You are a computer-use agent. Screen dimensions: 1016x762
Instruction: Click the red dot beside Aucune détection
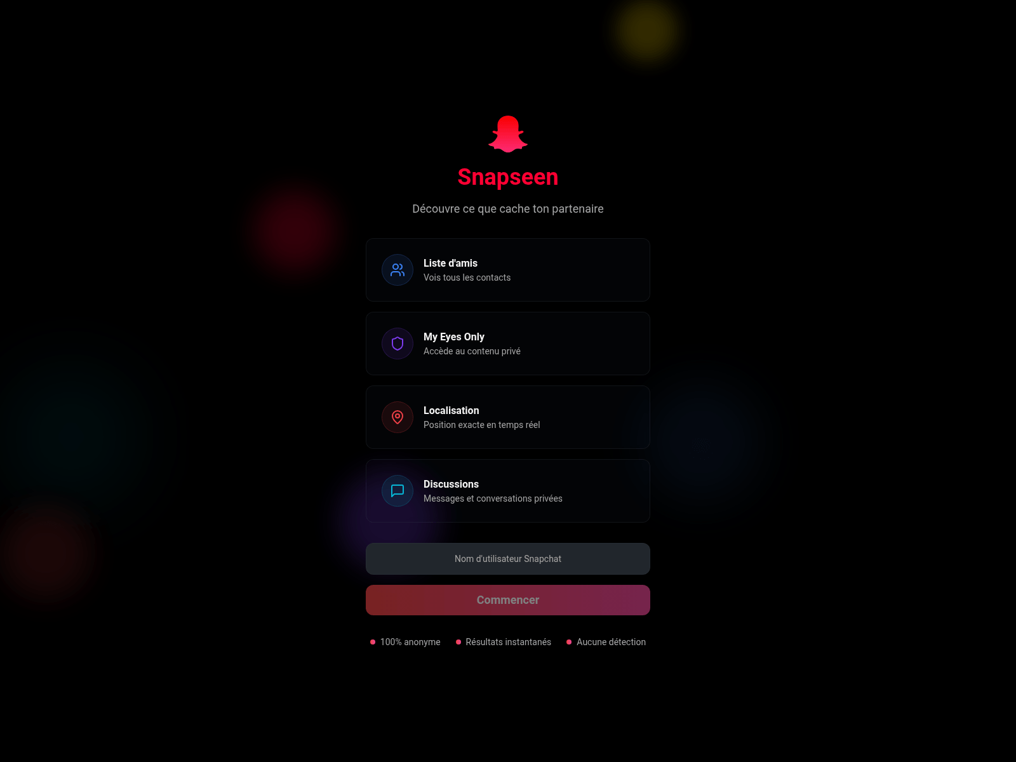[x=569, y=642]
